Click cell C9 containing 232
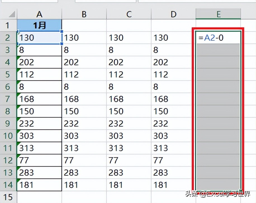Screen dimensions: 256x203 [x=129, y=124]
